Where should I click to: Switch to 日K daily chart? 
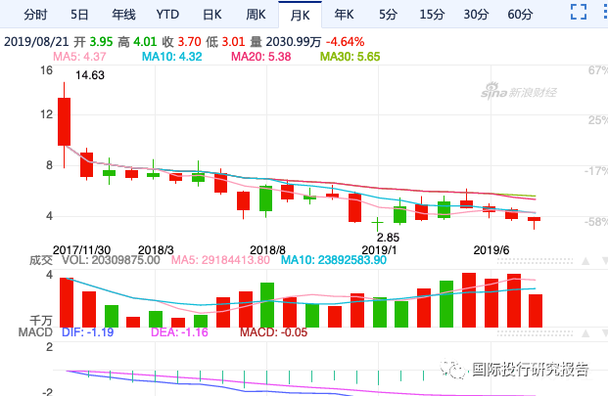211,14
